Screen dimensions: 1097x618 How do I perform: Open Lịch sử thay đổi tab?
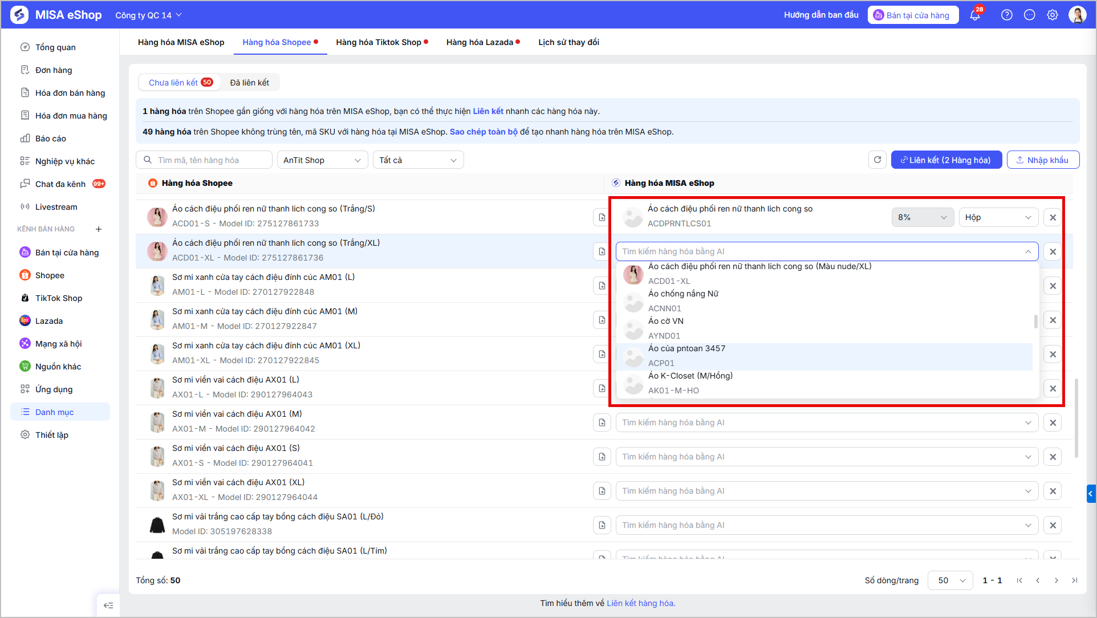(568, 42)
